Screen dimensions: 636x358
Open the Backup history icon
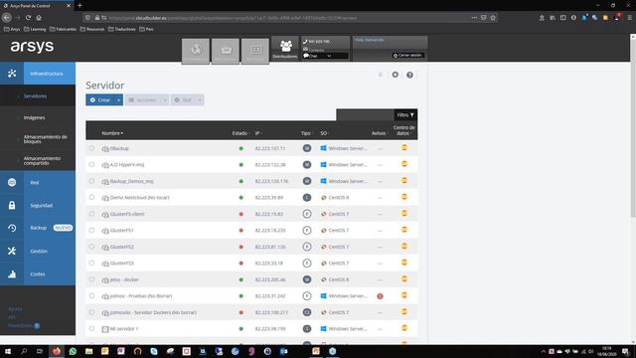pyautogui.click(x=12, y=228)
